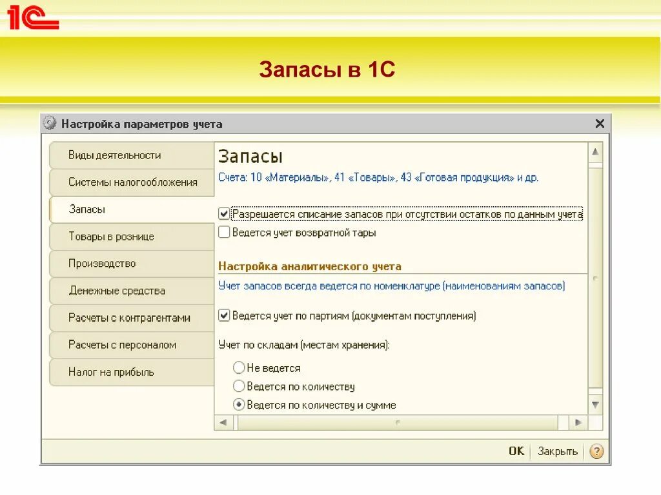The height and width of the screenshot is (495, 661).
Task: Select Ведется по количеству и сумме option
Action: pos(239,405)
